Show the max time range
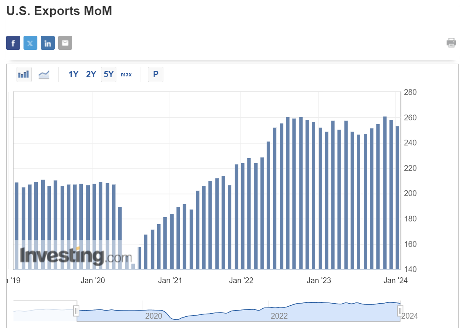462x331 pixels. (x=126, y=74)
